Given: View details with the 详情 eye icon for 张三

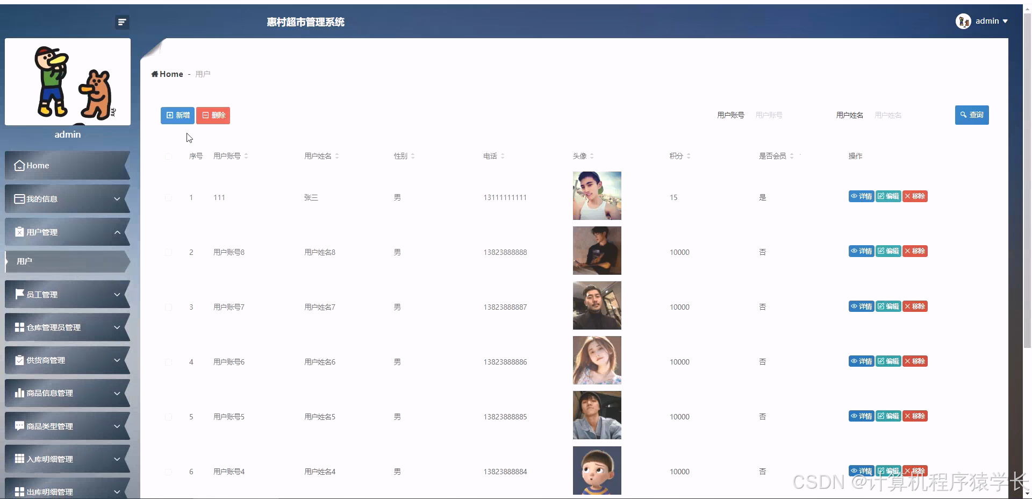Looking at the screenshot, I should pos(854,196).
